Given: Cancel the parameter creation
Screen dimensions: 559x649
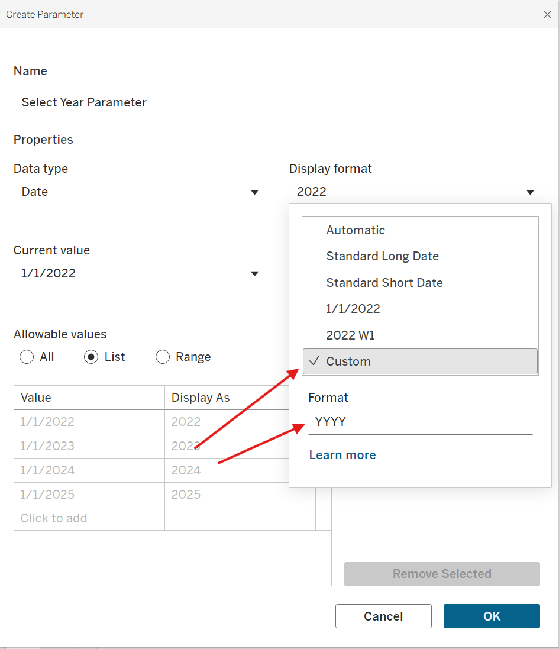Looking at the screenshot, I should click(383, 616).
